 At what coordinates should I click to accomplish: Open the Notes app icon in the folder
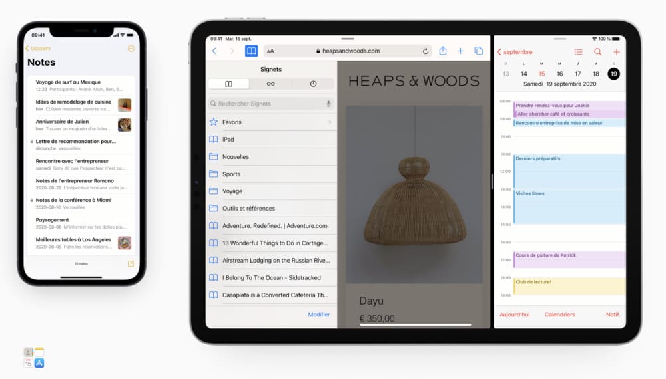click(x=39, y=352)
